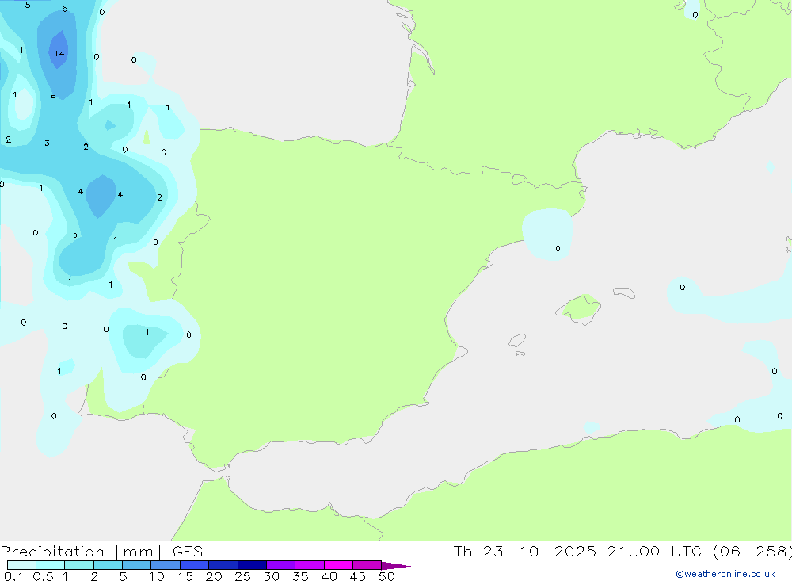Select the 25 to 30 mm legend swatch
The width and height of the screenshot is (792, 581).
pos(252,565)
